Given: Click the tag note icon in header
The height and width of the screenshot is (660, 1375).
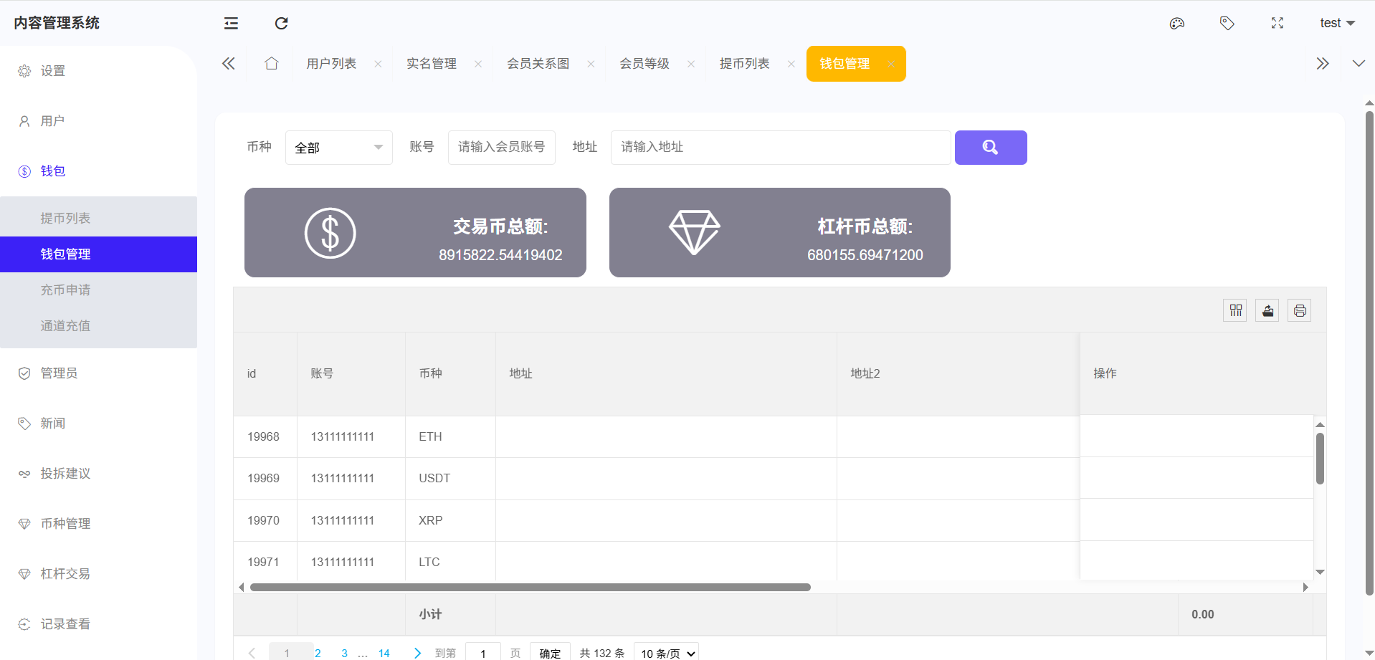Looking at the screenshot, I should 1227,24.
